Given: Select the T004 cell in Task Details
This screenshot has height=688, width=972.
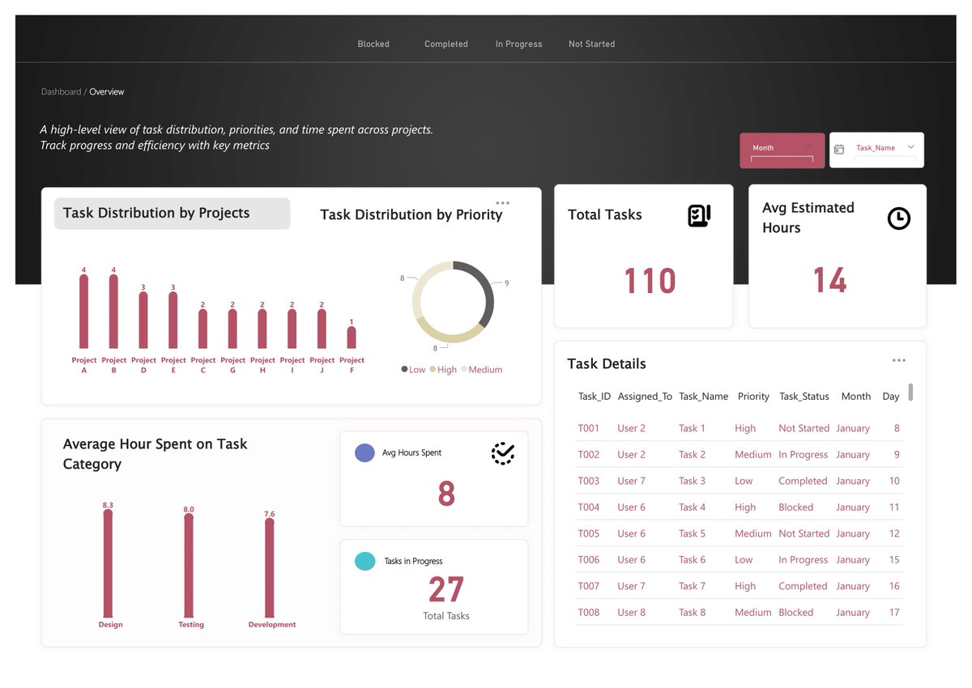Looking at the screenshot, I should [589, 508].
